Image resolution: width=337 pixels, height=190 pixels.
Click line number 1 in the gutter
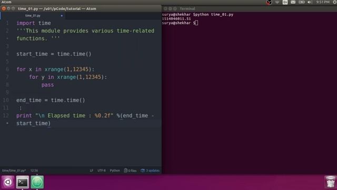7,23
